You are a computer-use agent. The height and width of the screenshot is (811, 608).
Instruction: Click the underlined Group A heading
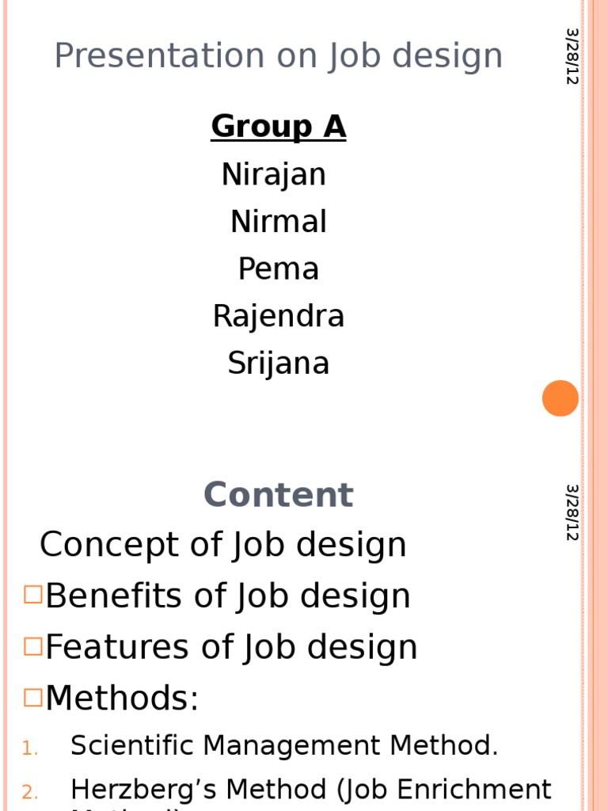278,127
